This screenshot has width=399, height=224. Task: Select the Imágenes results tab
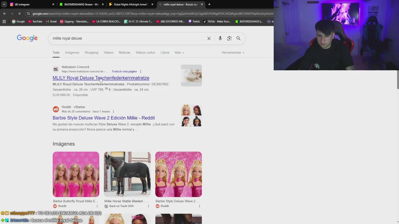(x=72, y=53)
